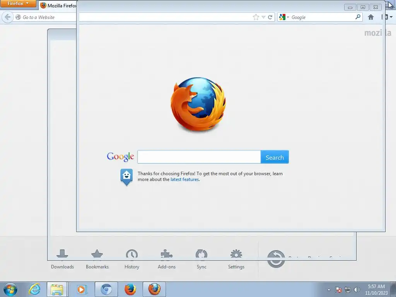Bookmark page with the star icon
396x297 pixels.
256,17
